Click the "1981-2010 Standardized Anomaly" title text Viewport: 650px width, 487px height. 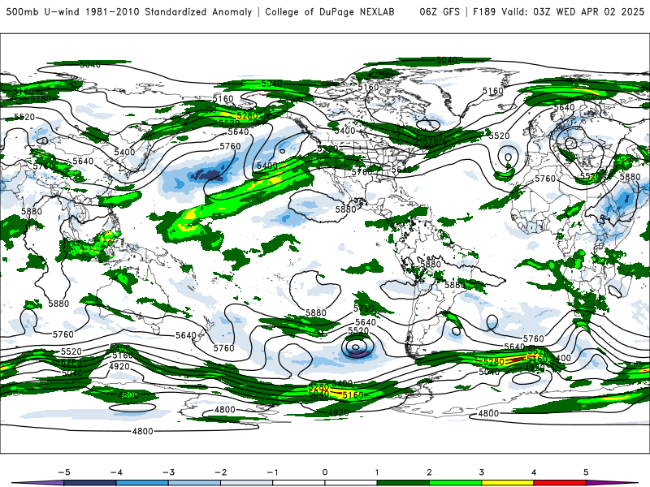click(169, 11)
